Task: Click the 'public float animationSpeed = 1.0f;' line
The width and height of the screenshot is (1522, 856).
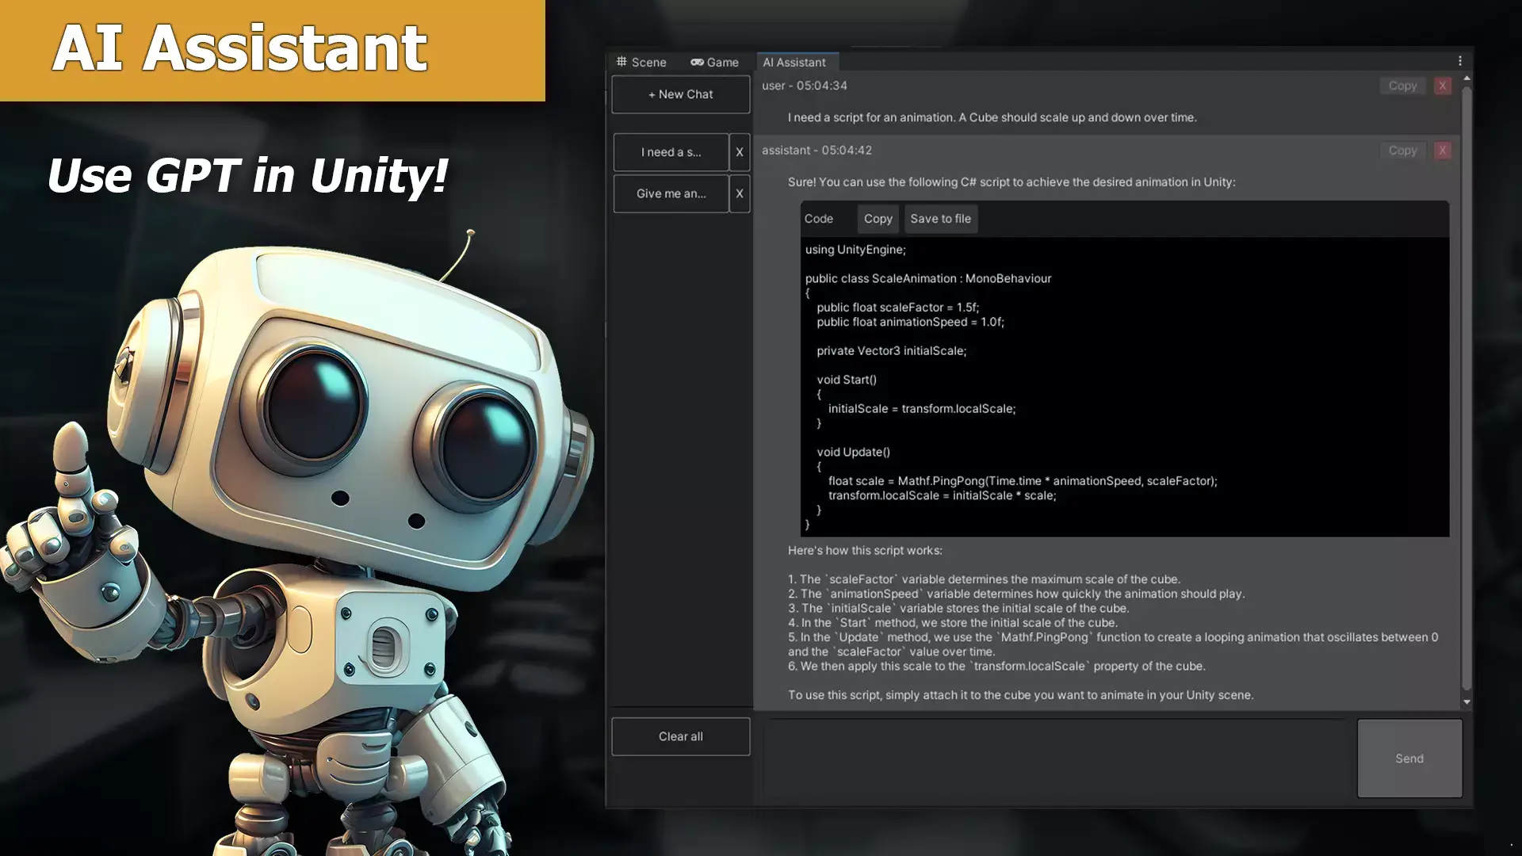Action: (x=910, y=322)
